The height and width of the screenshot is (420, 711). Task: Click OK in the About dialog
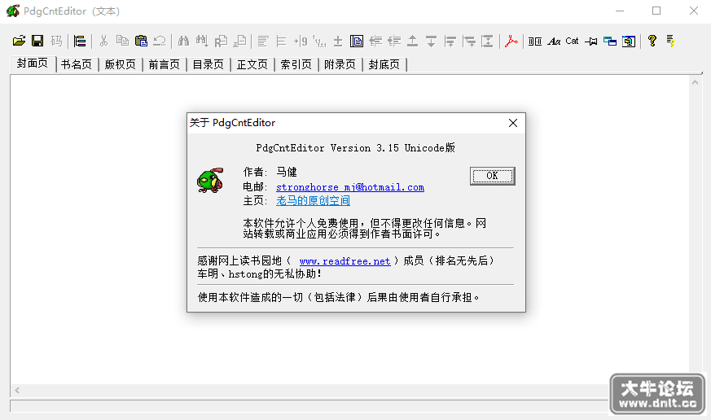click(492, 176)
